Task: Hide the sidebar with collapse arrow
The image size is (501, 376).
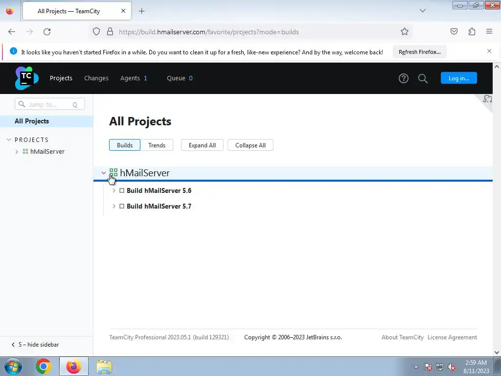Action: pyautogui.click(x=13, y=345)
